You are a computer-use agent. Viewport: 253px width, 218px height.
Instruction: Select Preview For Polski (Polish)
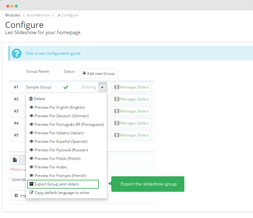coord(66,159)
